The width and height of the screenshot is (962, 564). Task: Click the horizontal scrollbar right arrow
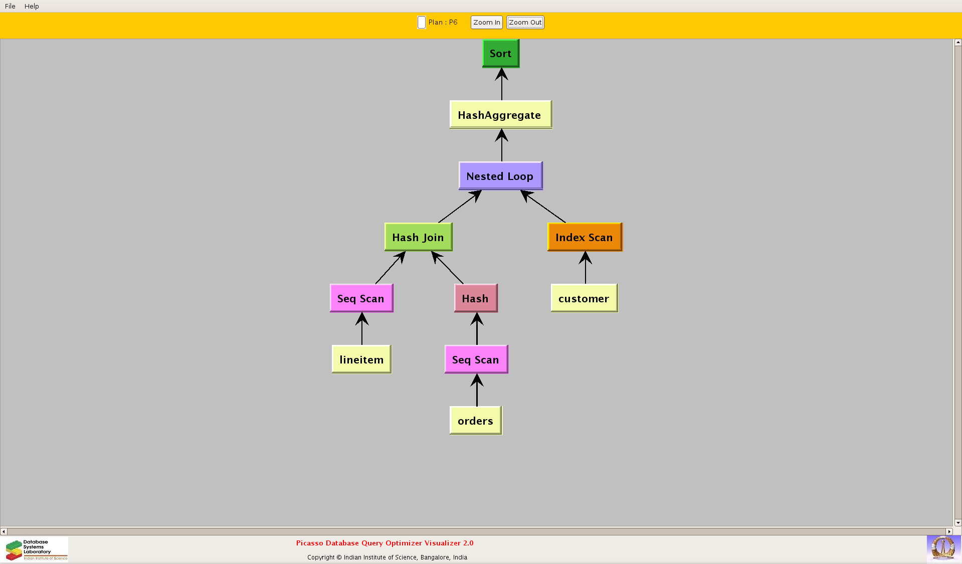pos(948,531)
